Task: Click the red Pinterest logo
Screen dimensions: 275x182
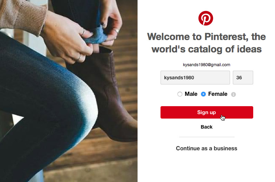Action: coord(206,18)
